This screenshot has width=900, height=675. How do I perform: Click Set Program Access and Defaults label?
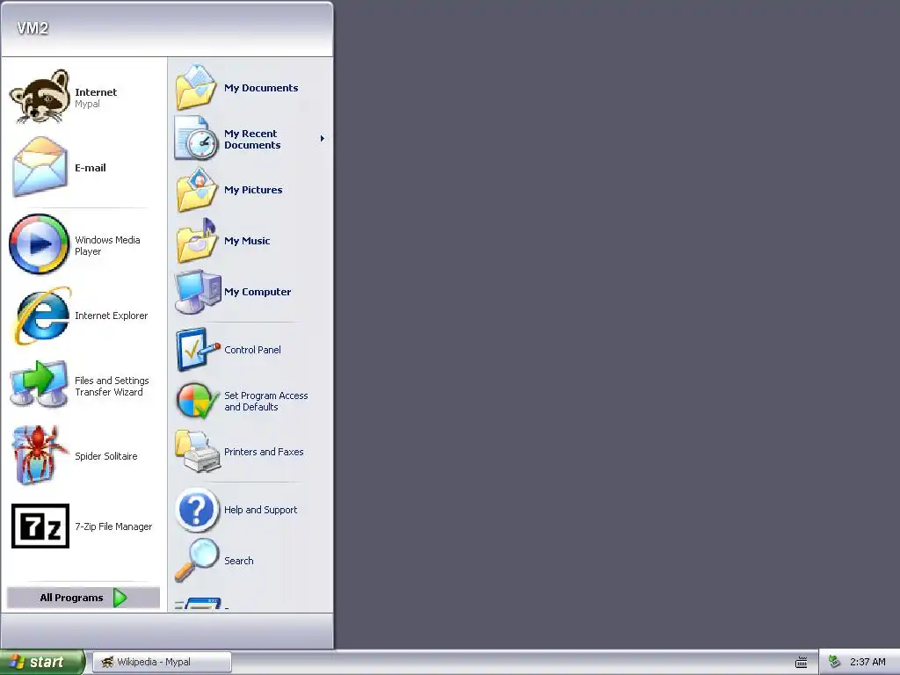coord(265,401)
